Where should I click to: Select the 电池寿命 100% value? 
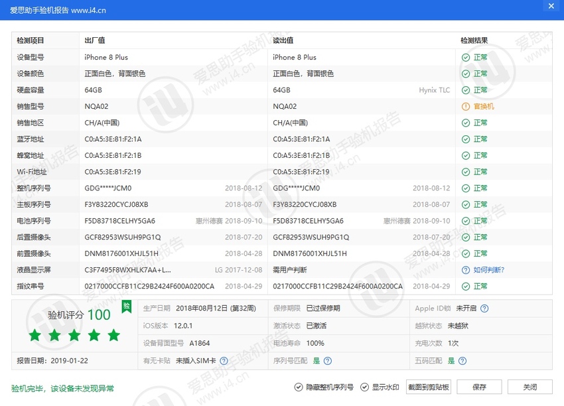tap(315, 343)
